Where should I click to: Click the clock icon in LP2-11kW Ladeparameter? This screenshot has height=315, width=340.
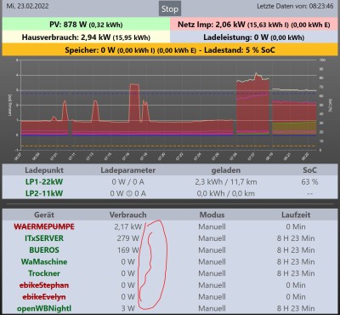coord(127,193)
